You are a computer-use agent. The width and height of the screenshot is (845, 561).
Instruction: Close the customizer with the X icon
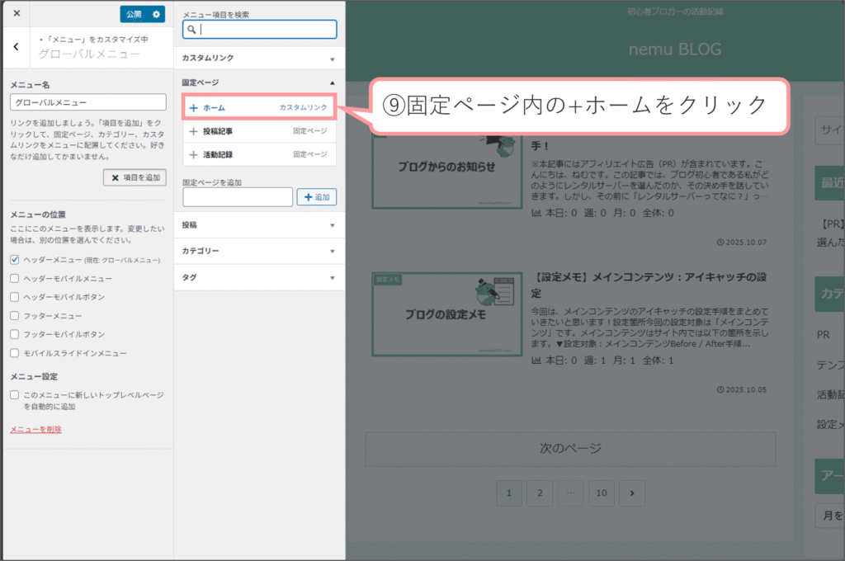point(17,13)
